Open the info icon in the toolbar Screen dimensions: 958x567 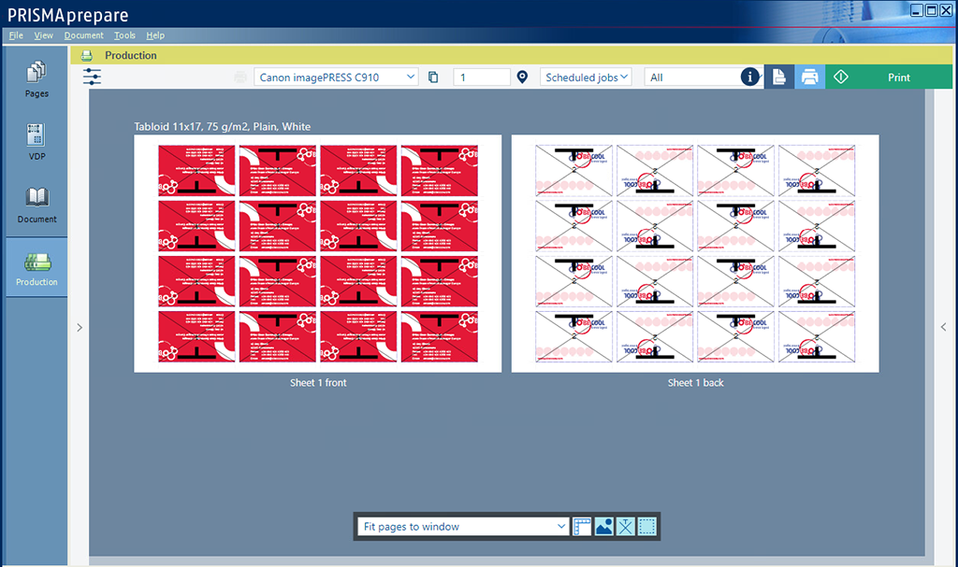point(749,77)
